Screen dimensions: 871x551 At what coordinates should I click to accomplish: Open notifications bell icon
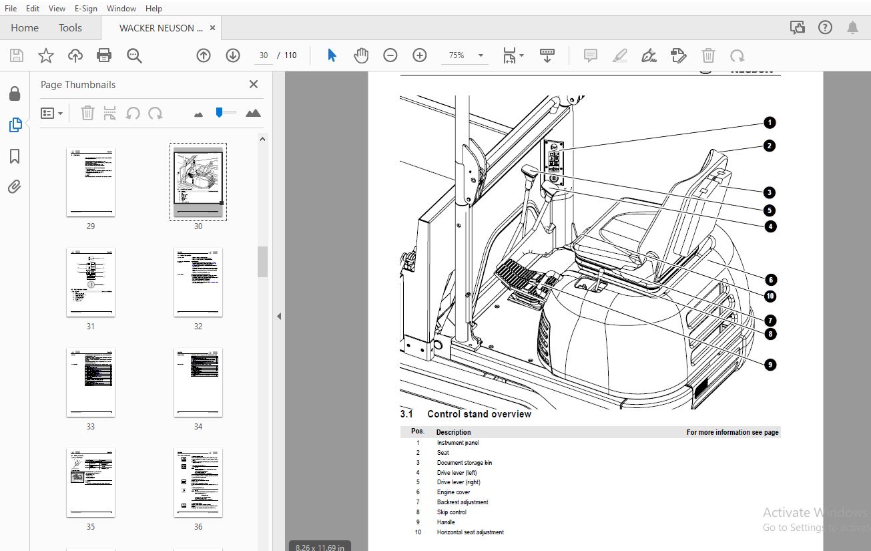(852, 27)
